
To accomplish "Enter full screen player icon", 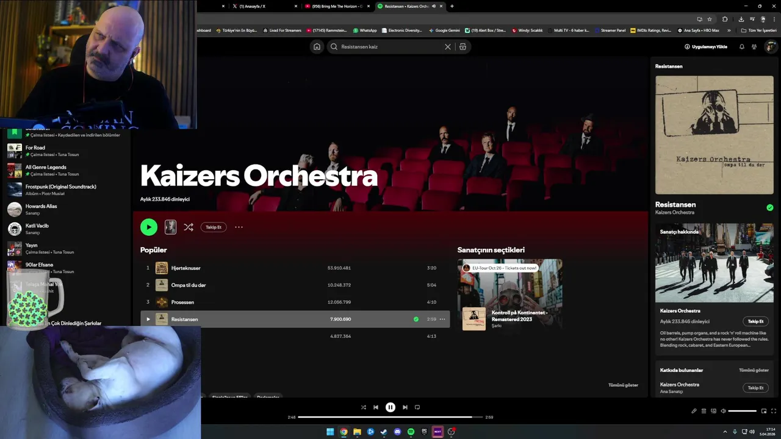I will click(774, 411).
